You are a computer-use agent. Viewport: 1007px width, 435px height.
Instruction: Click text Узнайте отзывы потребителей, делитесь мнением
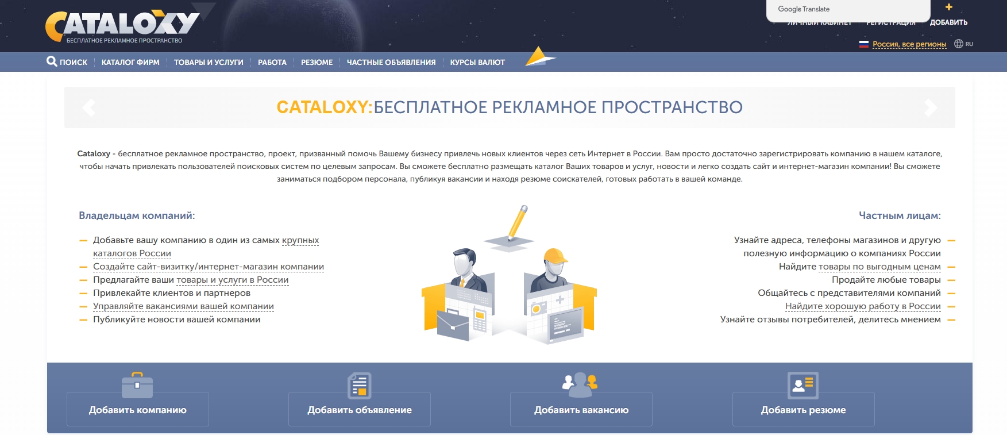pos(831,319)
